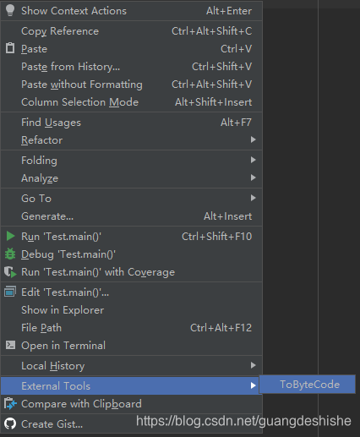
Task: Click the Alt+Insert shortcut label
Action: (x=227, y=216)
